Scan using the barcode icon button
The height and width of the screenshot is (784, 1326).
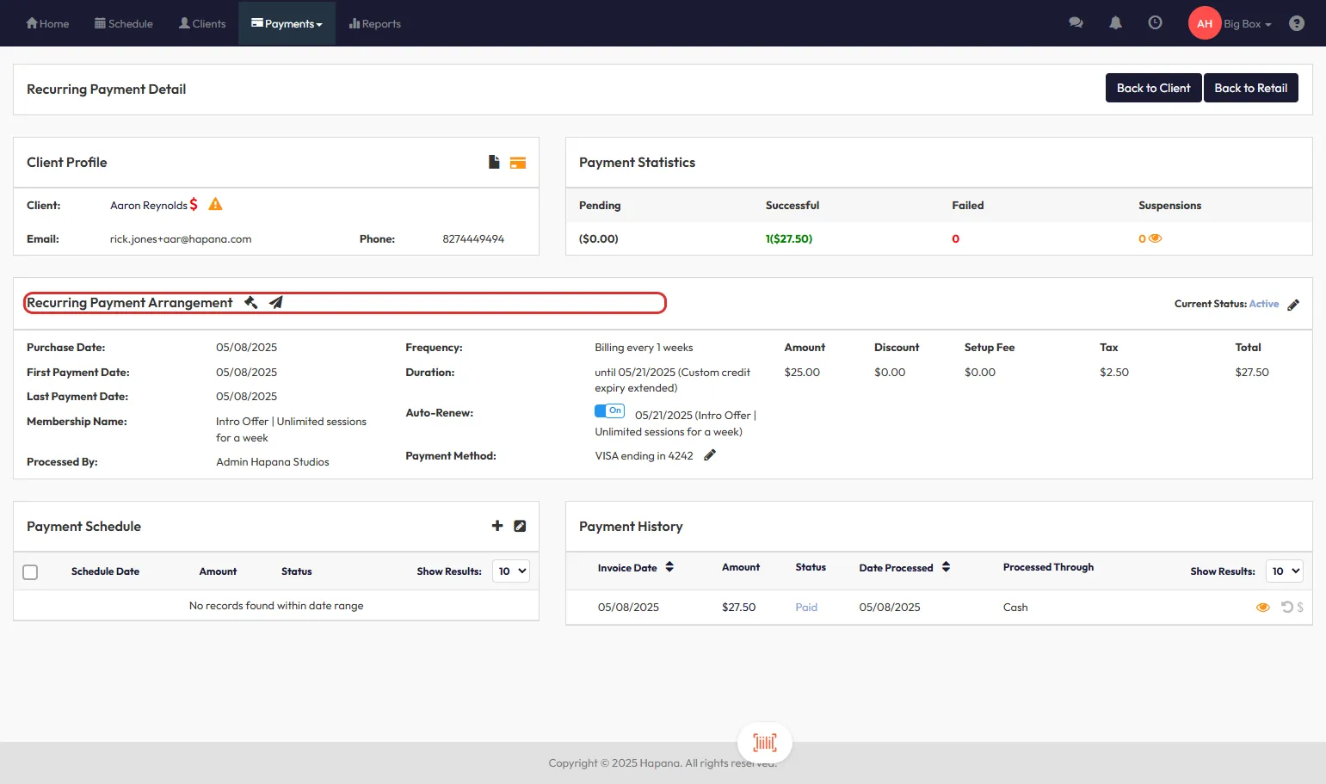point(764,743)
